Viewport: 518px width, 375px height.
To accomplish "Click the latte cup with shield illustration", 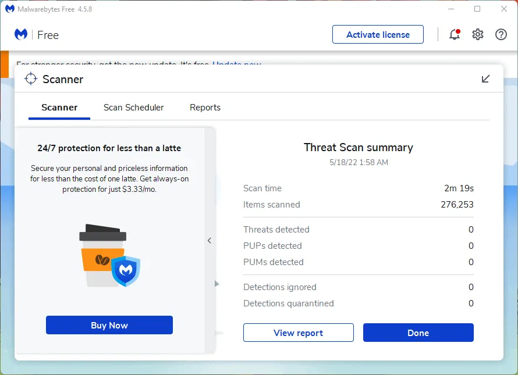I will point(109,255).
